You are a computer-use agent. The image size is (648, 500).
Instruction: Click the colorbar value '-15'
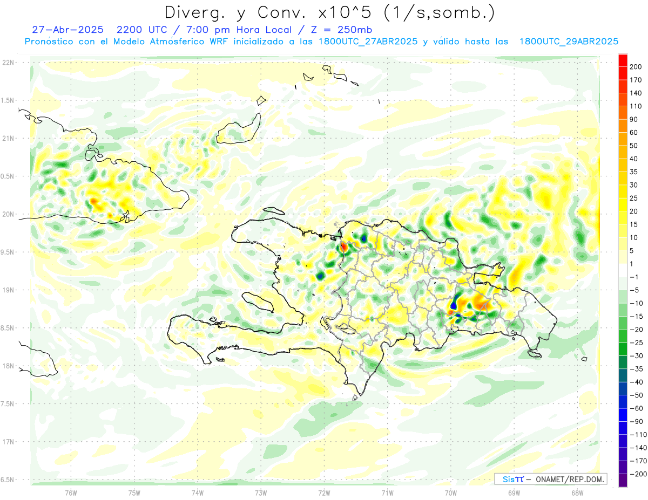pyautogui.click(x=637, y=317)
